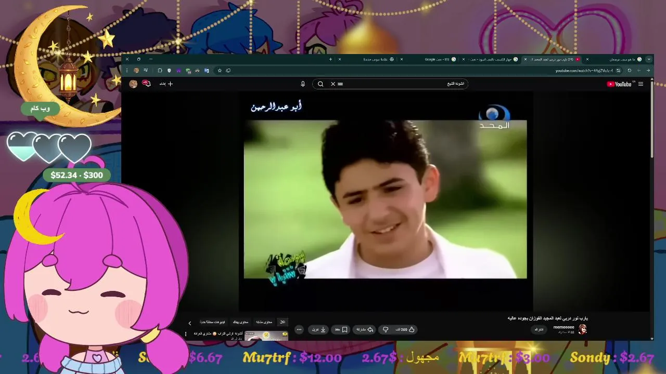Open the screenshot icon in address bar

point(228,70)
